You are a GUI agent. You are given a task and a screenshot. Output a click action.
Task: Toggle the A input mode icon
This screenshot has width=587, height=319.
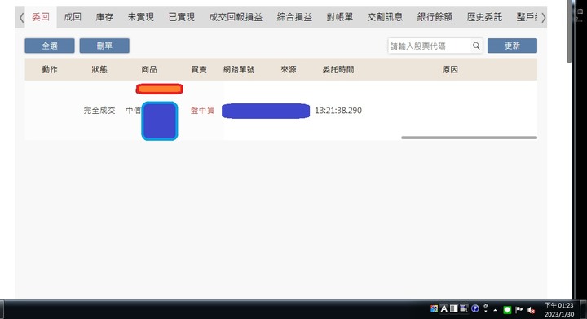[x=444, y=309]
